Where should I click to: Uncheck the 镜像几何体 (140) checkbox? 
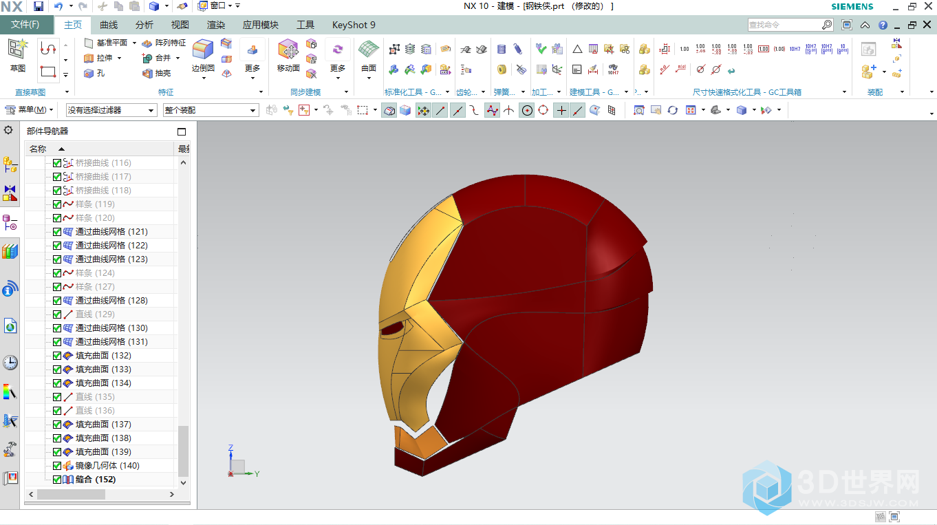coord(57,466)
